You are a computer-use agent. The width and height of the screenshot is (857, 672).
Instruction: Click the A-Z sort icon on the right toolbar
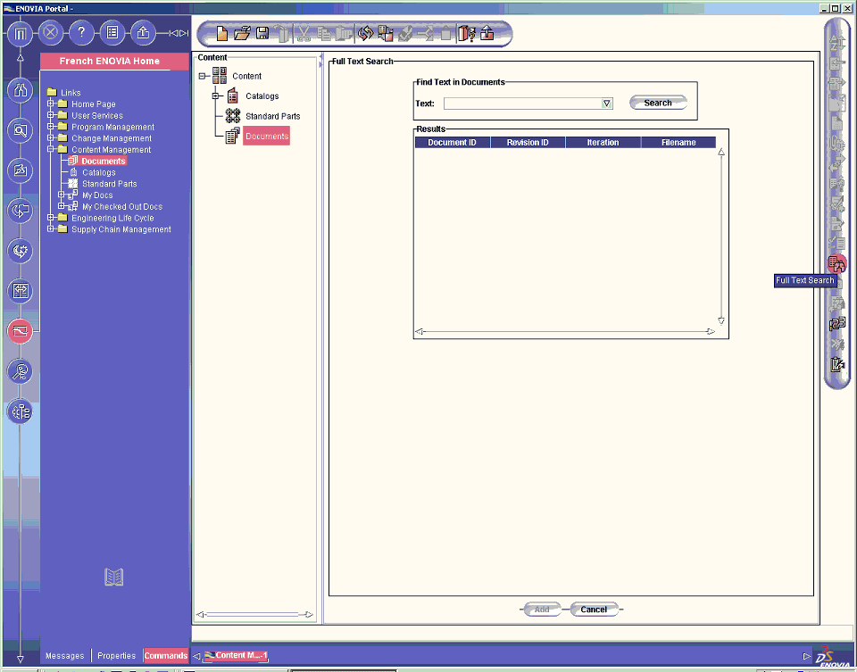pos(836,43)
